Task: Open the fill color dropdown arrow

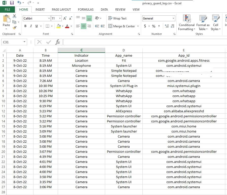Action: pyautogui.click(x=63, y=26)
